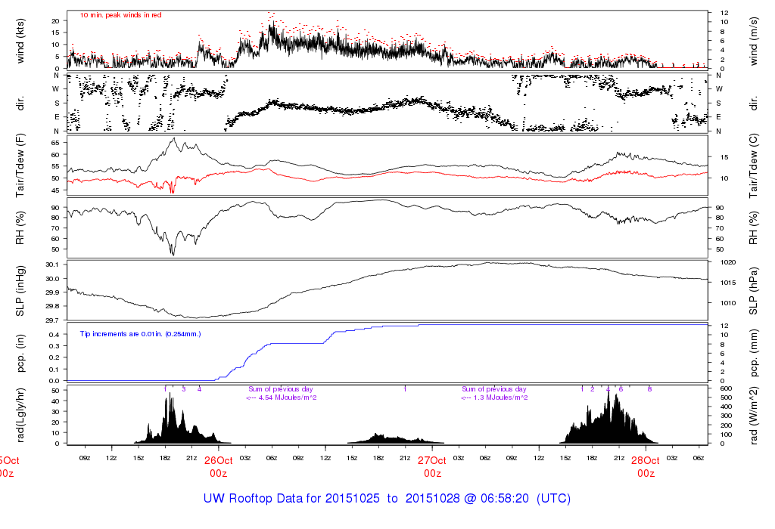
Task: Click the 'pcp. (mm)' right axis label
Action: (x=753, y=353)
